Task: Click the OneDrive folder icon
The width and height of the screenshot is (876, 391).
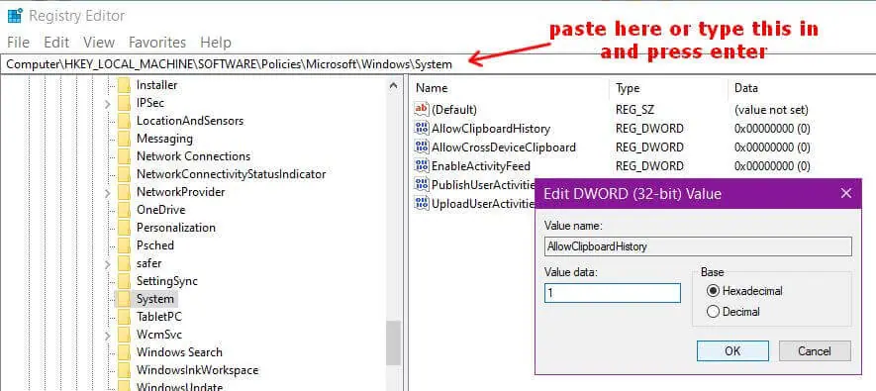Action: (x=124, y=210)
